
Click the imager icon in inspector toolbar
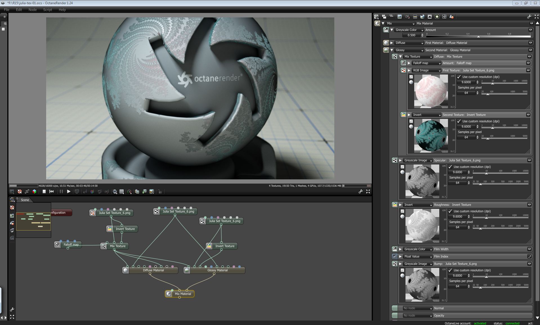tap(430, 17)
